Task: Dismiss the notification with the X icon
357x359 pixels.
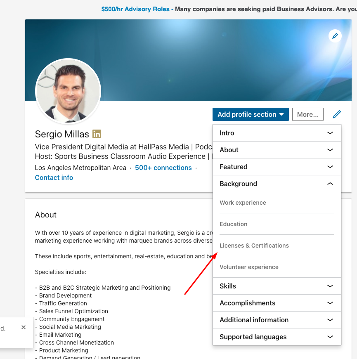Action: point(24,327)
